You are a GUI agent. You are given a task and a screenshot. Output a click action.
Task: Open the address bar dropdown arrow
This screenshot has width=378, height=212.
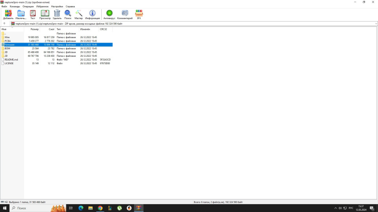pyautogui.click(x=376, y=24)
